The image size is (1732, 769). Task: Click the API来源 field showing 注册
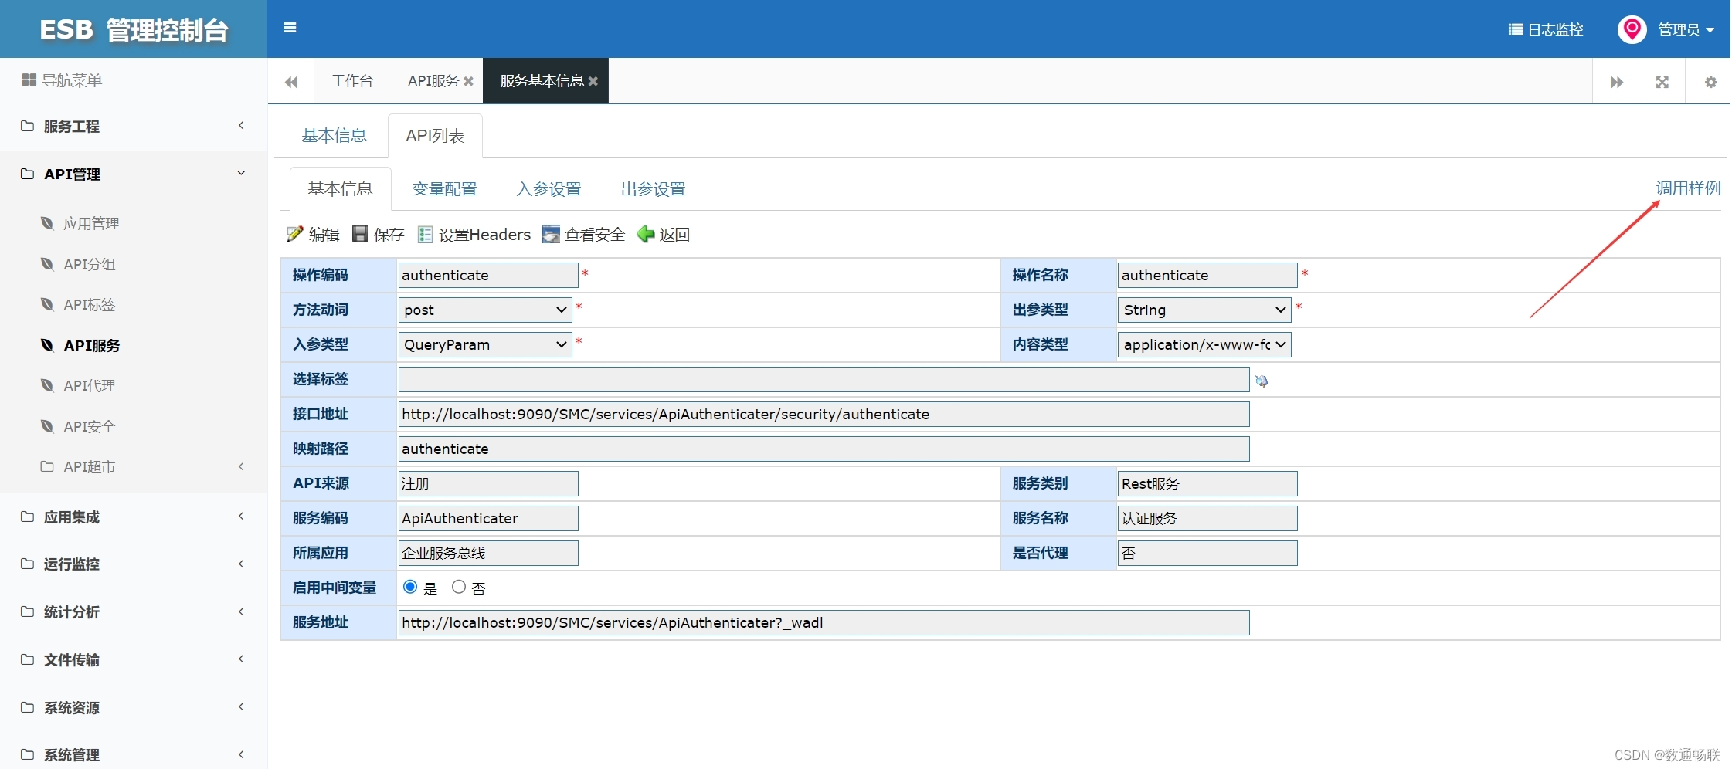tap(488, 483)
